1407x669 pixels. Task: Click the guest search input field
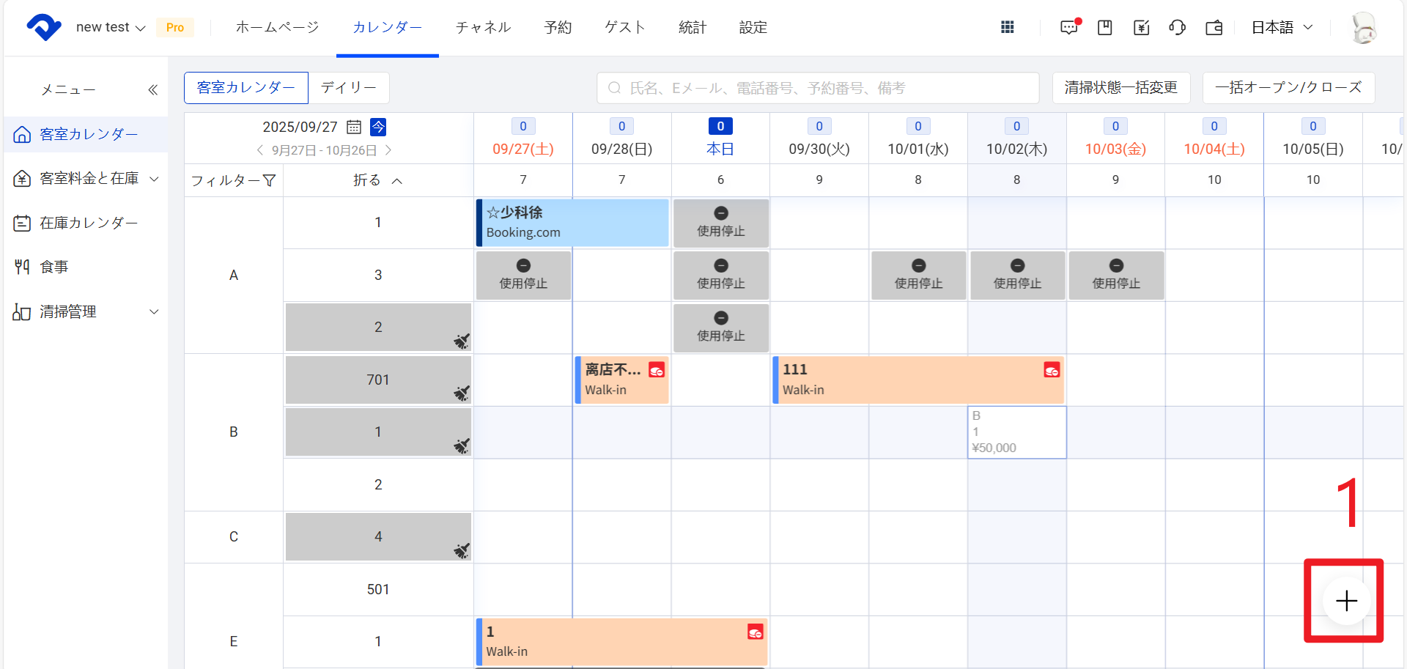tap(818, 88)
